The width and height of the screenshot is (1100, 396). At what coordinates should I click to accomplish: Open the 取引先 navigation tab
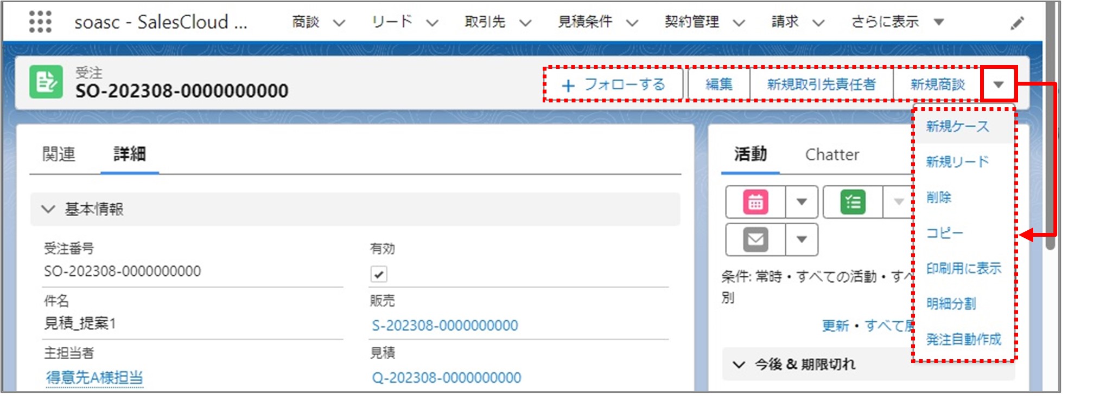pyautogui.click(x=485, y=22)
